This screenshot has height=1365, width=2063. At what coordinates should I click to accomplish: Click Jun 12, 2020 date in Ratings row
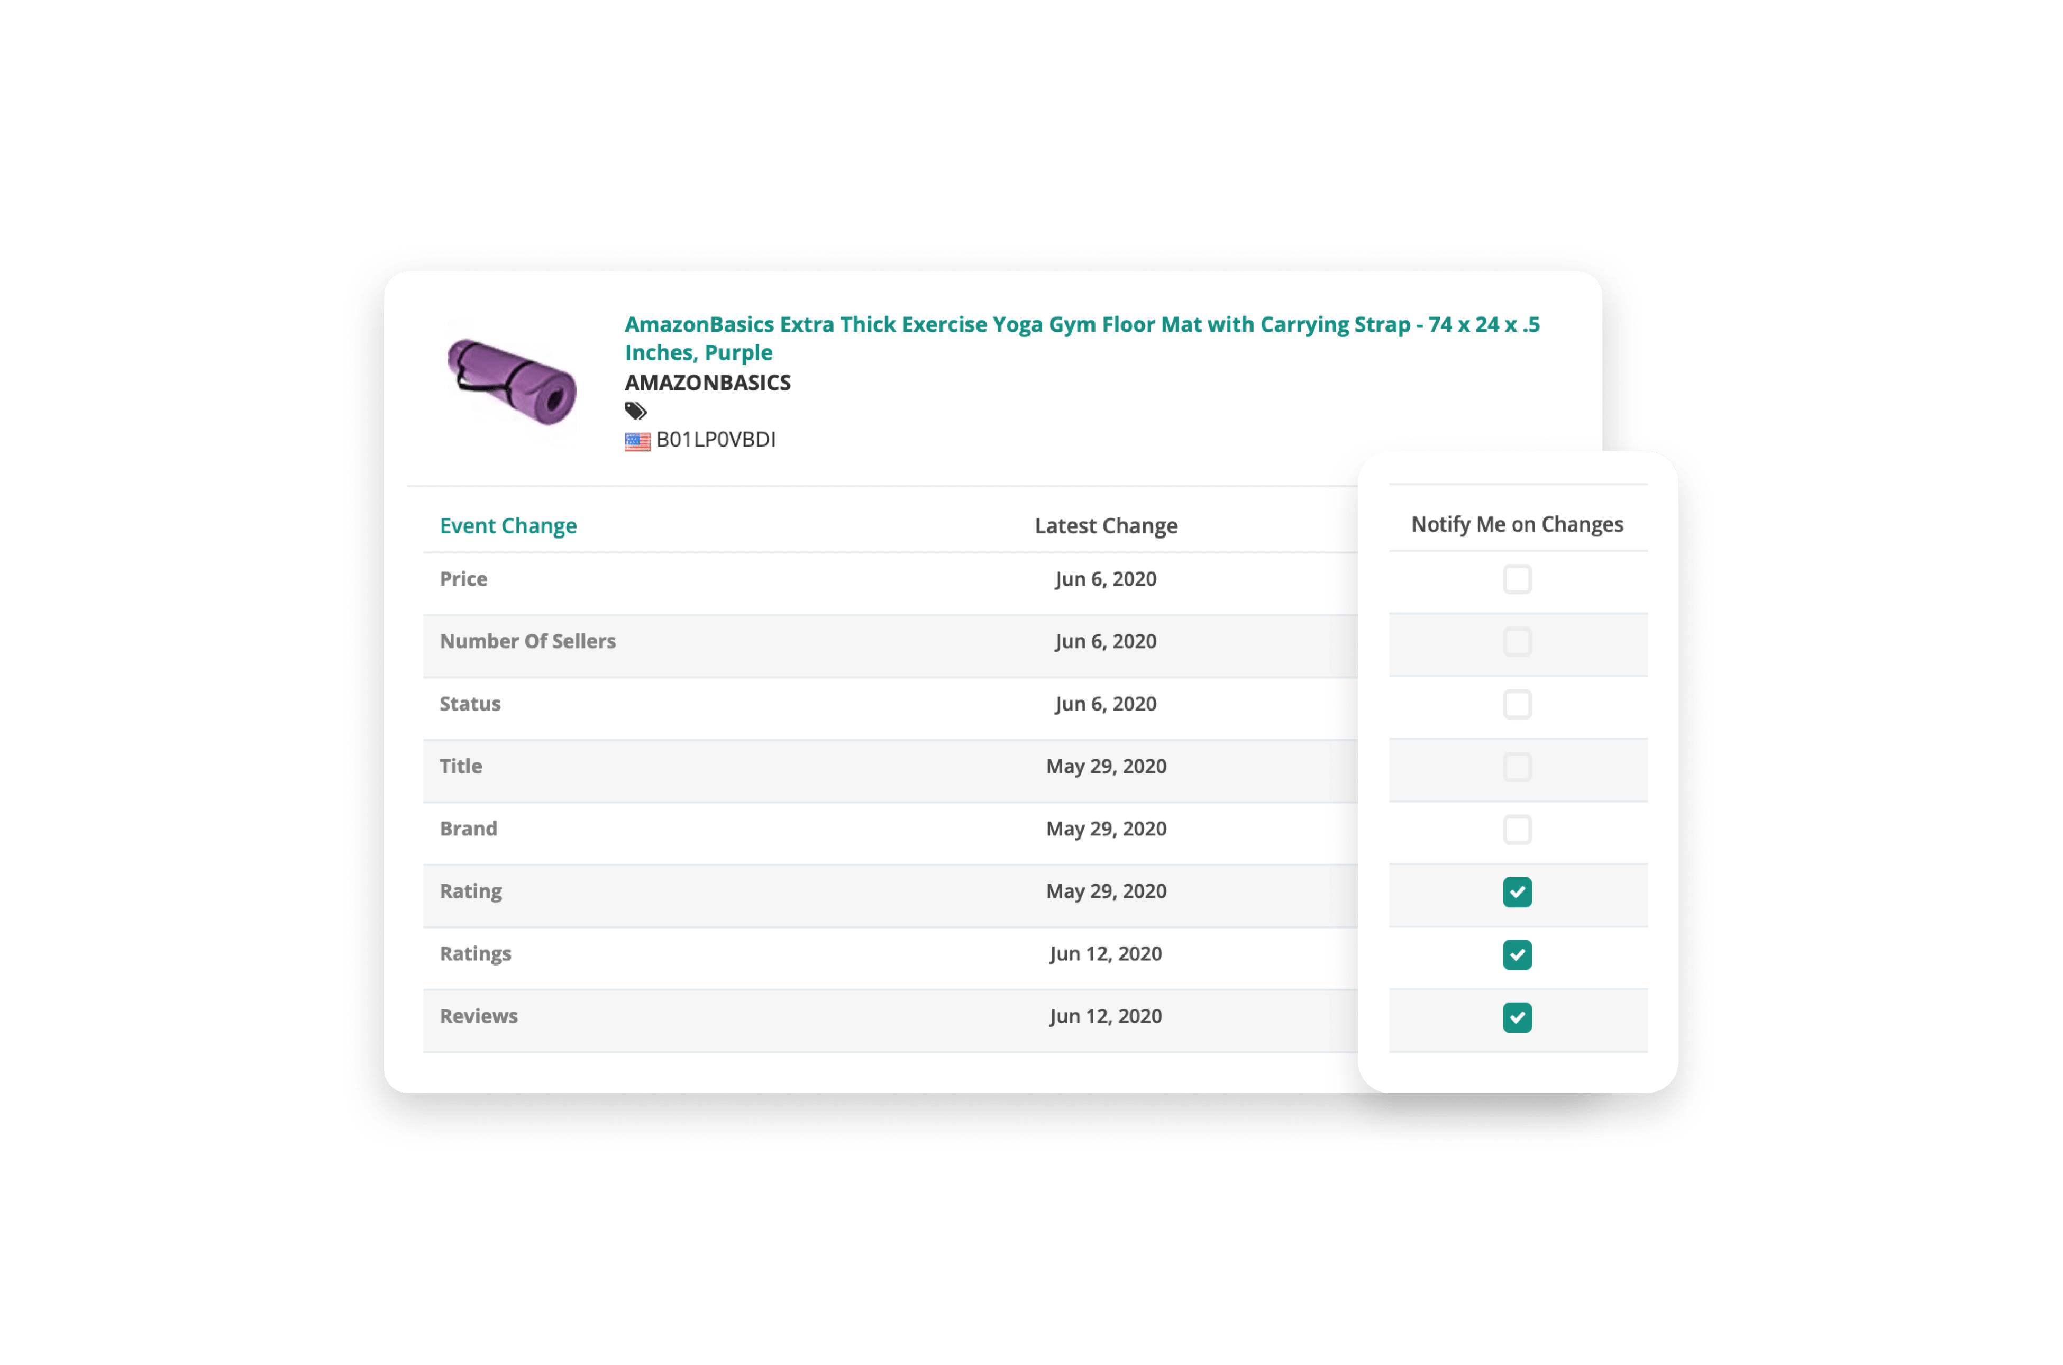(1106, 953)
